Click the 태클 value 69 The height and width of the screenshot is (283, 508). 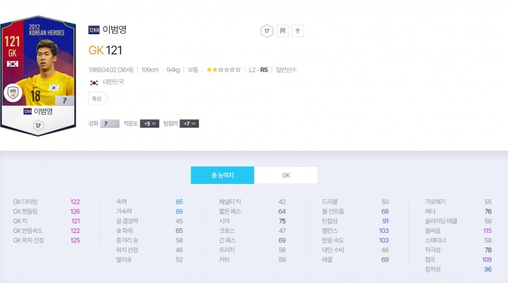tap(385, 260)
